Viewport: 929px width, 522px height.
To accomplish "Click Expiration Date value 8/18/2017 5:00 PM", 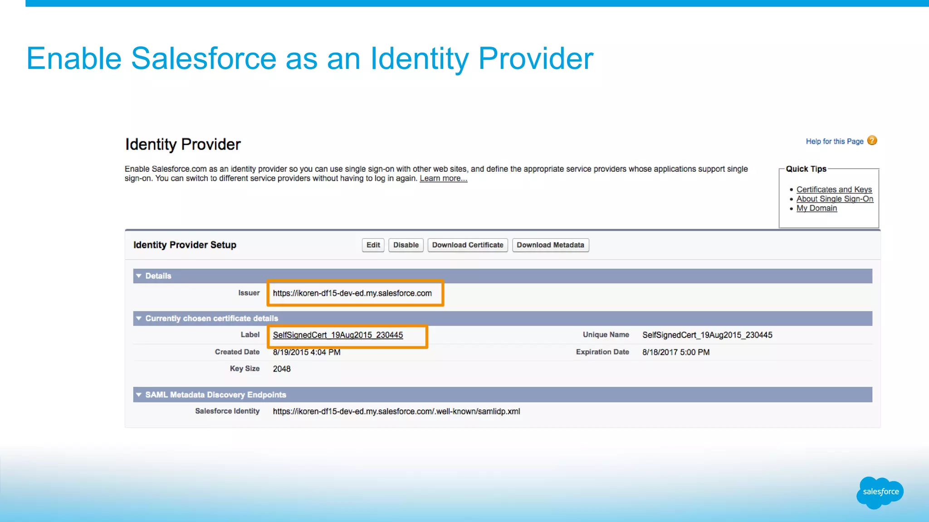I will pyautogui.click(x=676, y=352).
